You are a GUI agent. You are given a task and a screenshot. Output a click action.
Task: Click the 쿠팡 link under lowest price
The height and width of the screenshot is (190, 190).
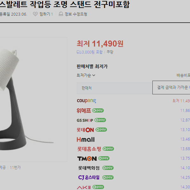(x=110, y=52)
